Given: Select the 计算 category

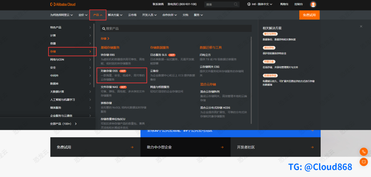Looking at the screenshot, I should tap(71, 35).
